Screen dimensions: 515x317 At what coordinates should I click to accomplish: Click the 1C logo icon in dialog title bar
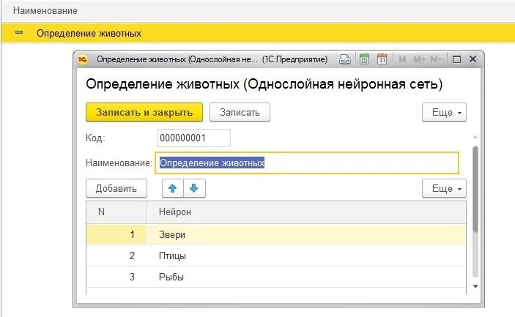tap(83, 59)
